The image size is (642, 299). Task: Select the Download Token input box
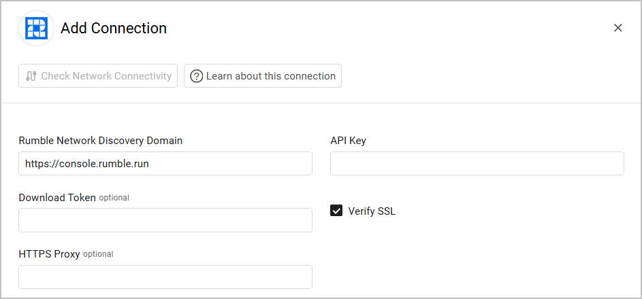[165, 220]
